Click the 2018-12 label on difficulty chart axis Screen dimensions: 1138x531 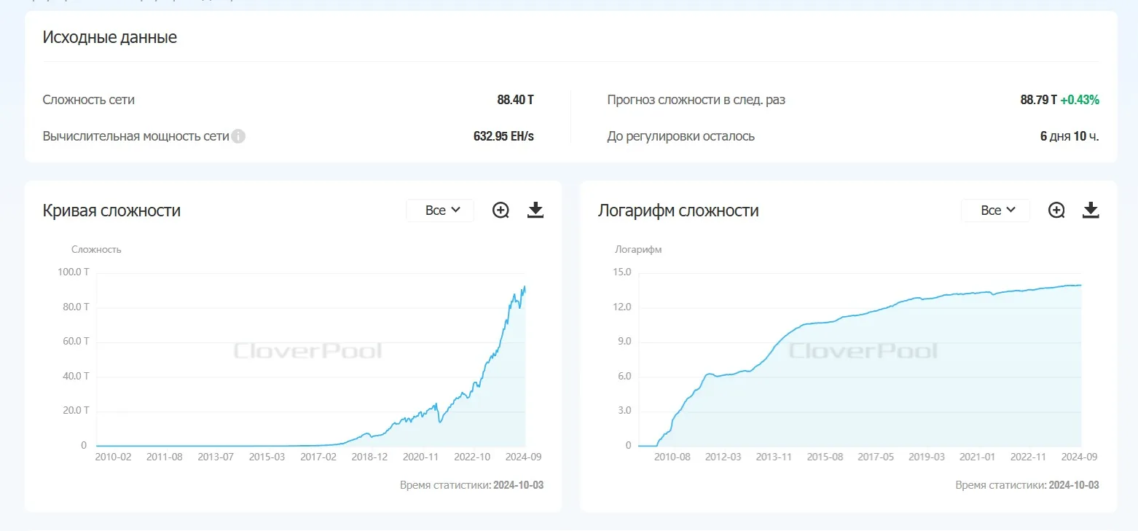[x=369, y=457]
